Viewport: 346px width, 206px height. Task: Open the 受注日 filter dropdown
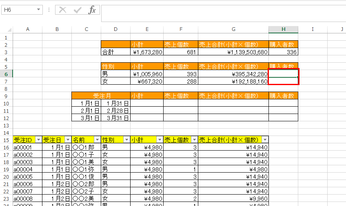pyautogui.click(x=68, y=140)
